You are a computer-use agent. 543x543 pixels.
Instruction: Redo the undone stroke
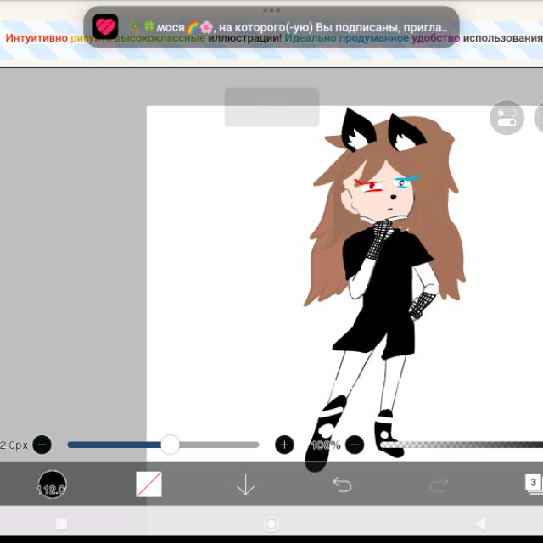coord(439,484)
